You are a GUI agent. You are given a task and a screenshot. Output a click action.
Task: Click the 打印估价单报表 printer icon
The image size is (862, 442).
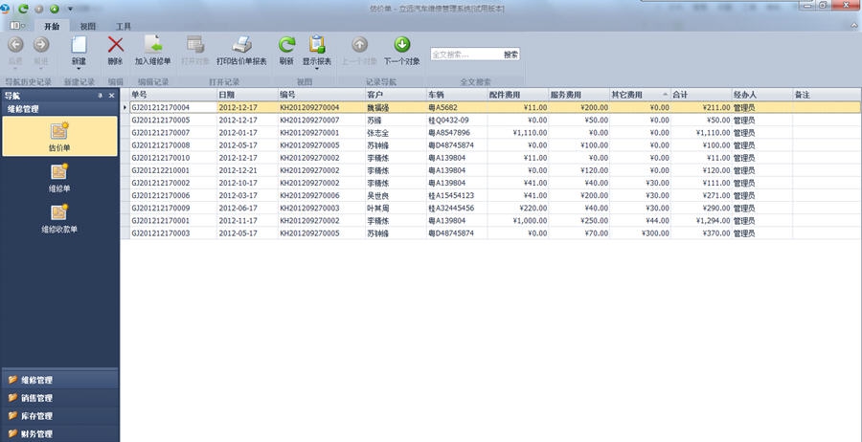pyautogui.click(x=241, y=45)
